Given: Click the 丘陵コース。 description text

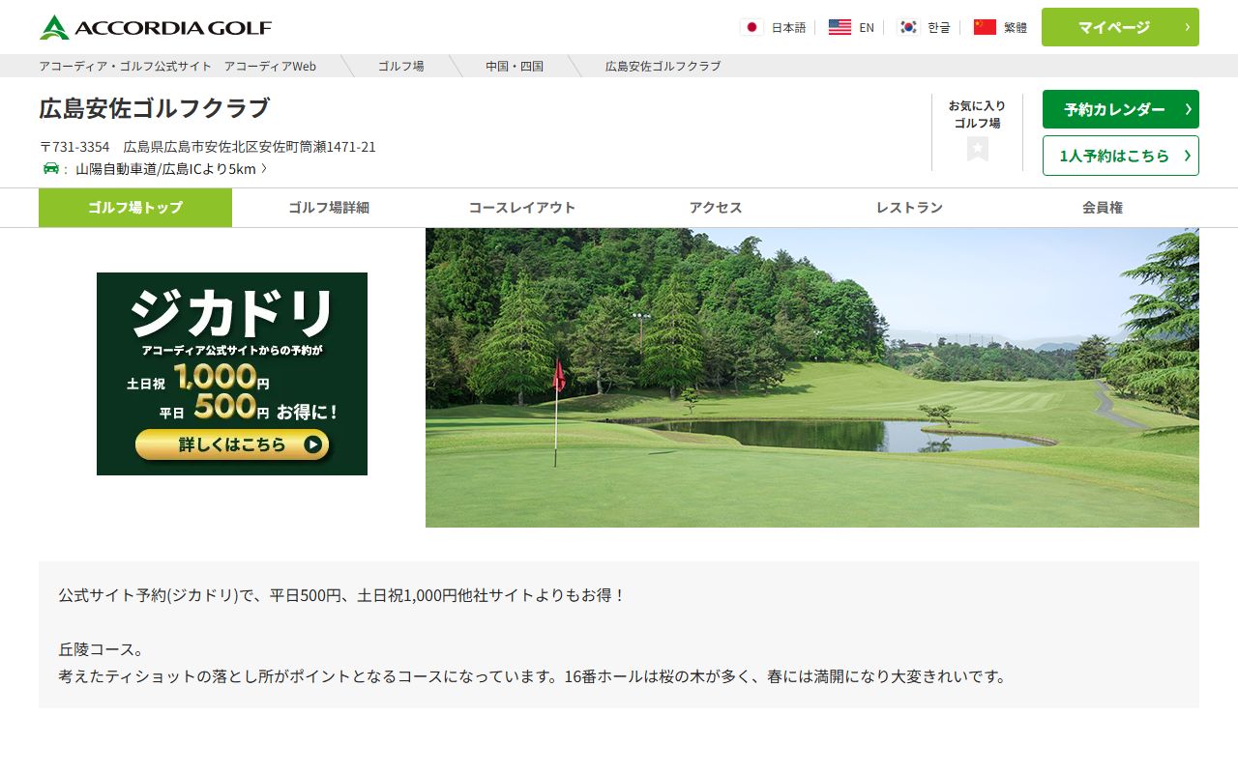Looking at the screenshot, I should pos(101,649).
